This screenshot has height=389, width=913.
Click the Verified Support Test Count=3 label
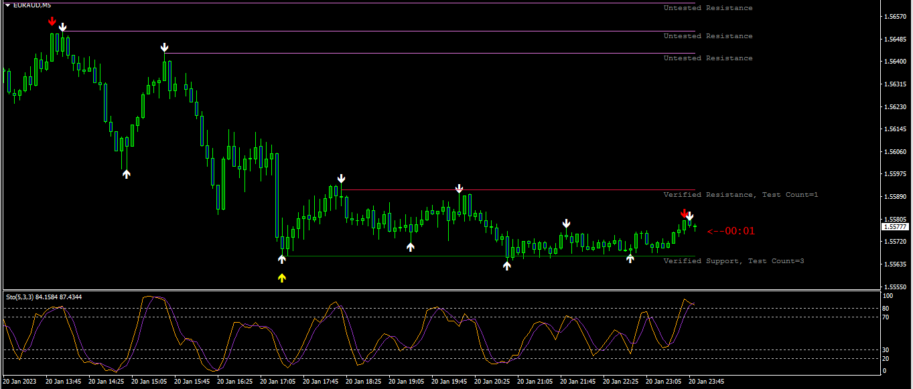coord(733,261)
